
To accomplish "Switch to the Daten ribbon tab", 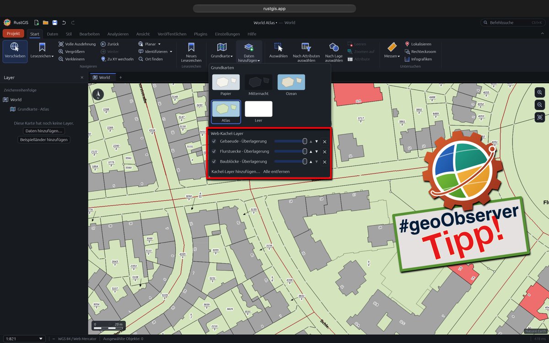I will (53, 34).
